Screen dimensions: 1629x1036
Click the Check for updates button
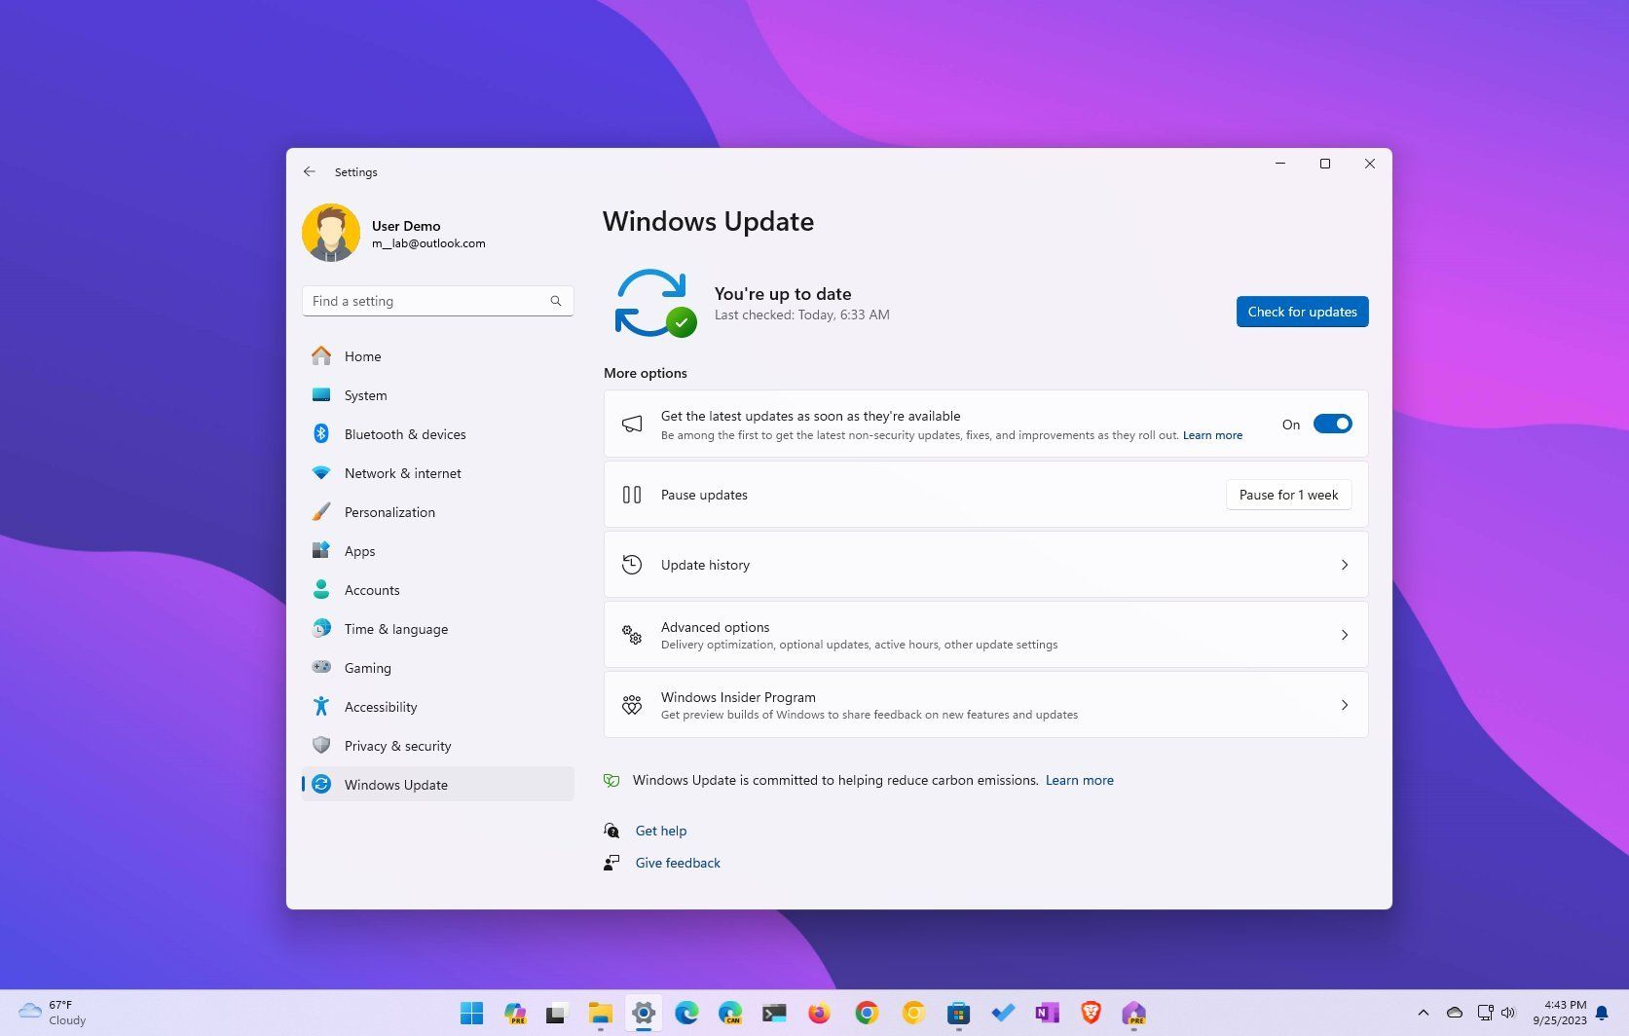(1303, 312)
